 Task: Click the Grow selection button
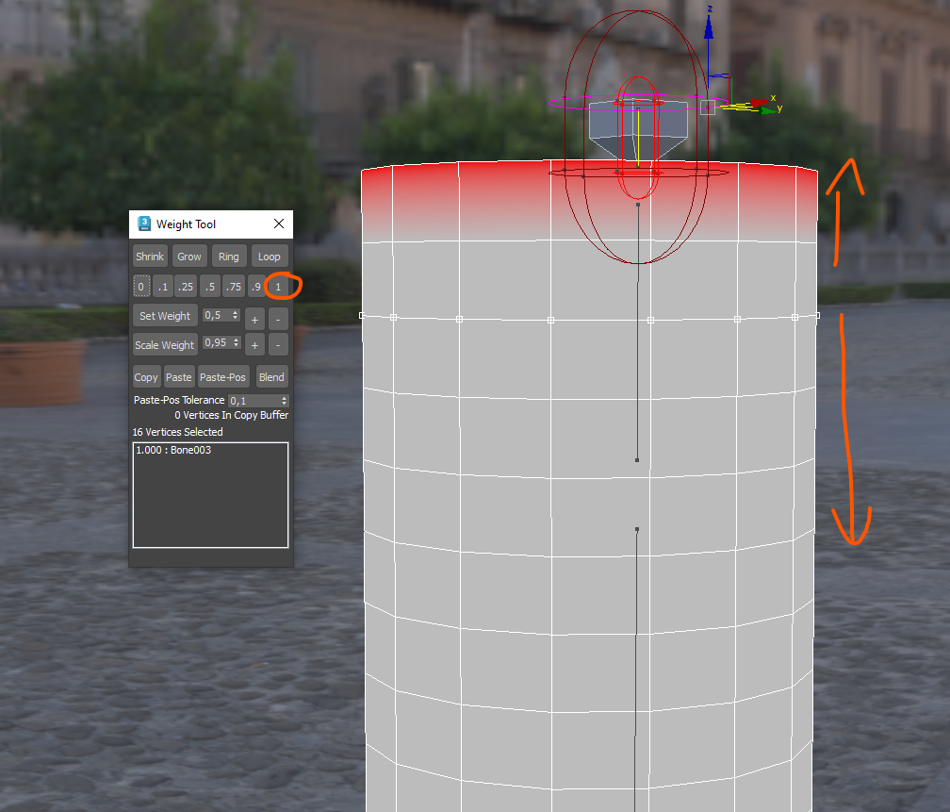[189, 256]
